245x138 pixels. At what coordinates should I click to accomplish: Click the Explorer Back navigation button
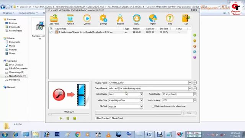pos(3,7)
